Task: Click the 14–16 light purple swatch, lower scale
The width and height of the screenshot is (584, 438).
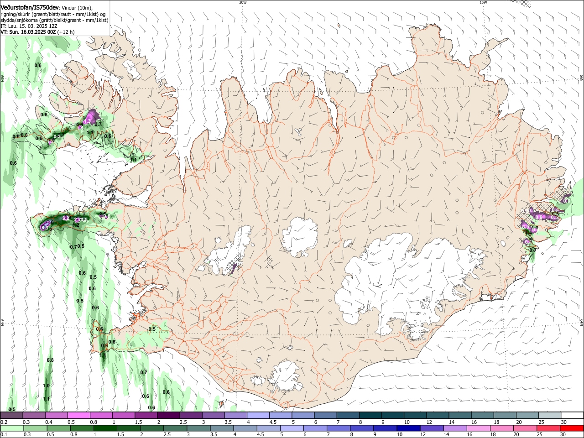Action: tap(455, 428)
